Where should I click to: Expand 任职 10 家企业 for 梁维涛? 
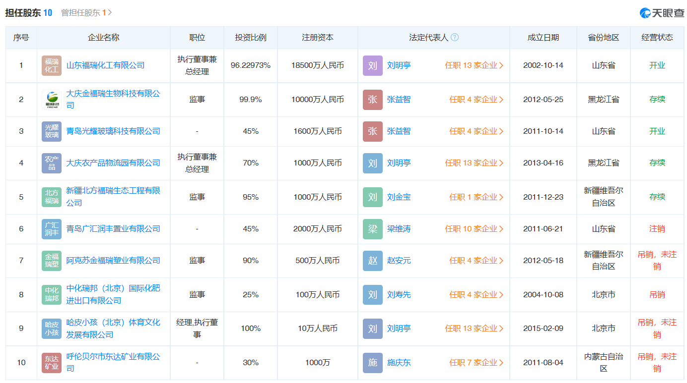tap(475, 229)
